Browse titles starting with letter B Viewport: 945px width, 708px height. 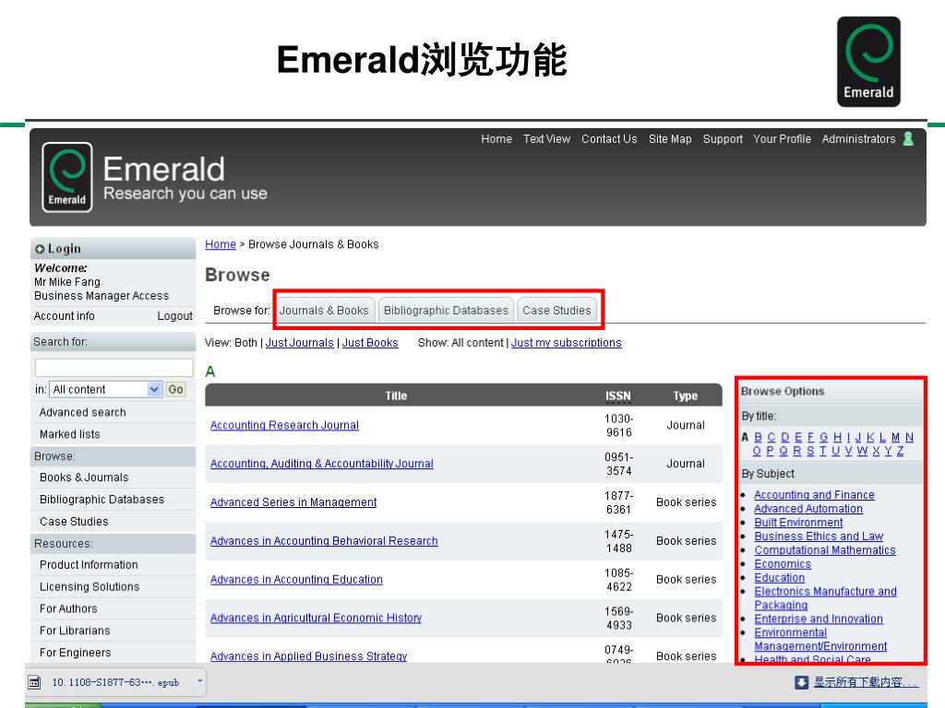click(x=759, y=437)
